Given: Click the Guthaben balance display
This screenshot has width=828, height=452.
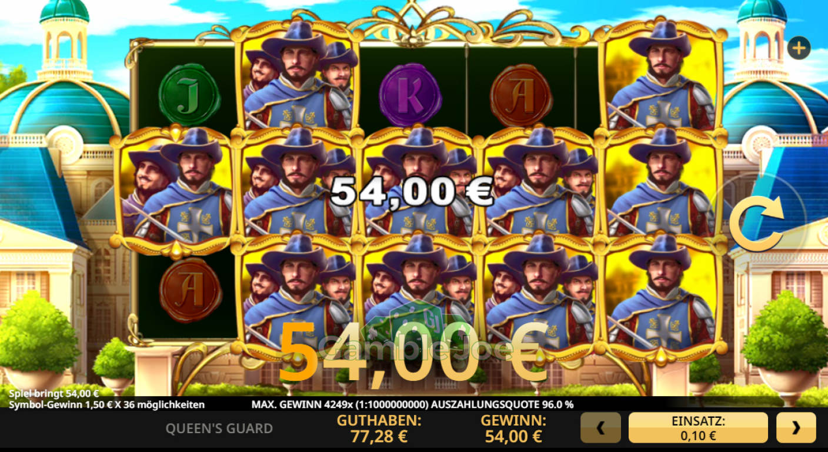Looking at the screenshot, I should click(x=379, y=428).
